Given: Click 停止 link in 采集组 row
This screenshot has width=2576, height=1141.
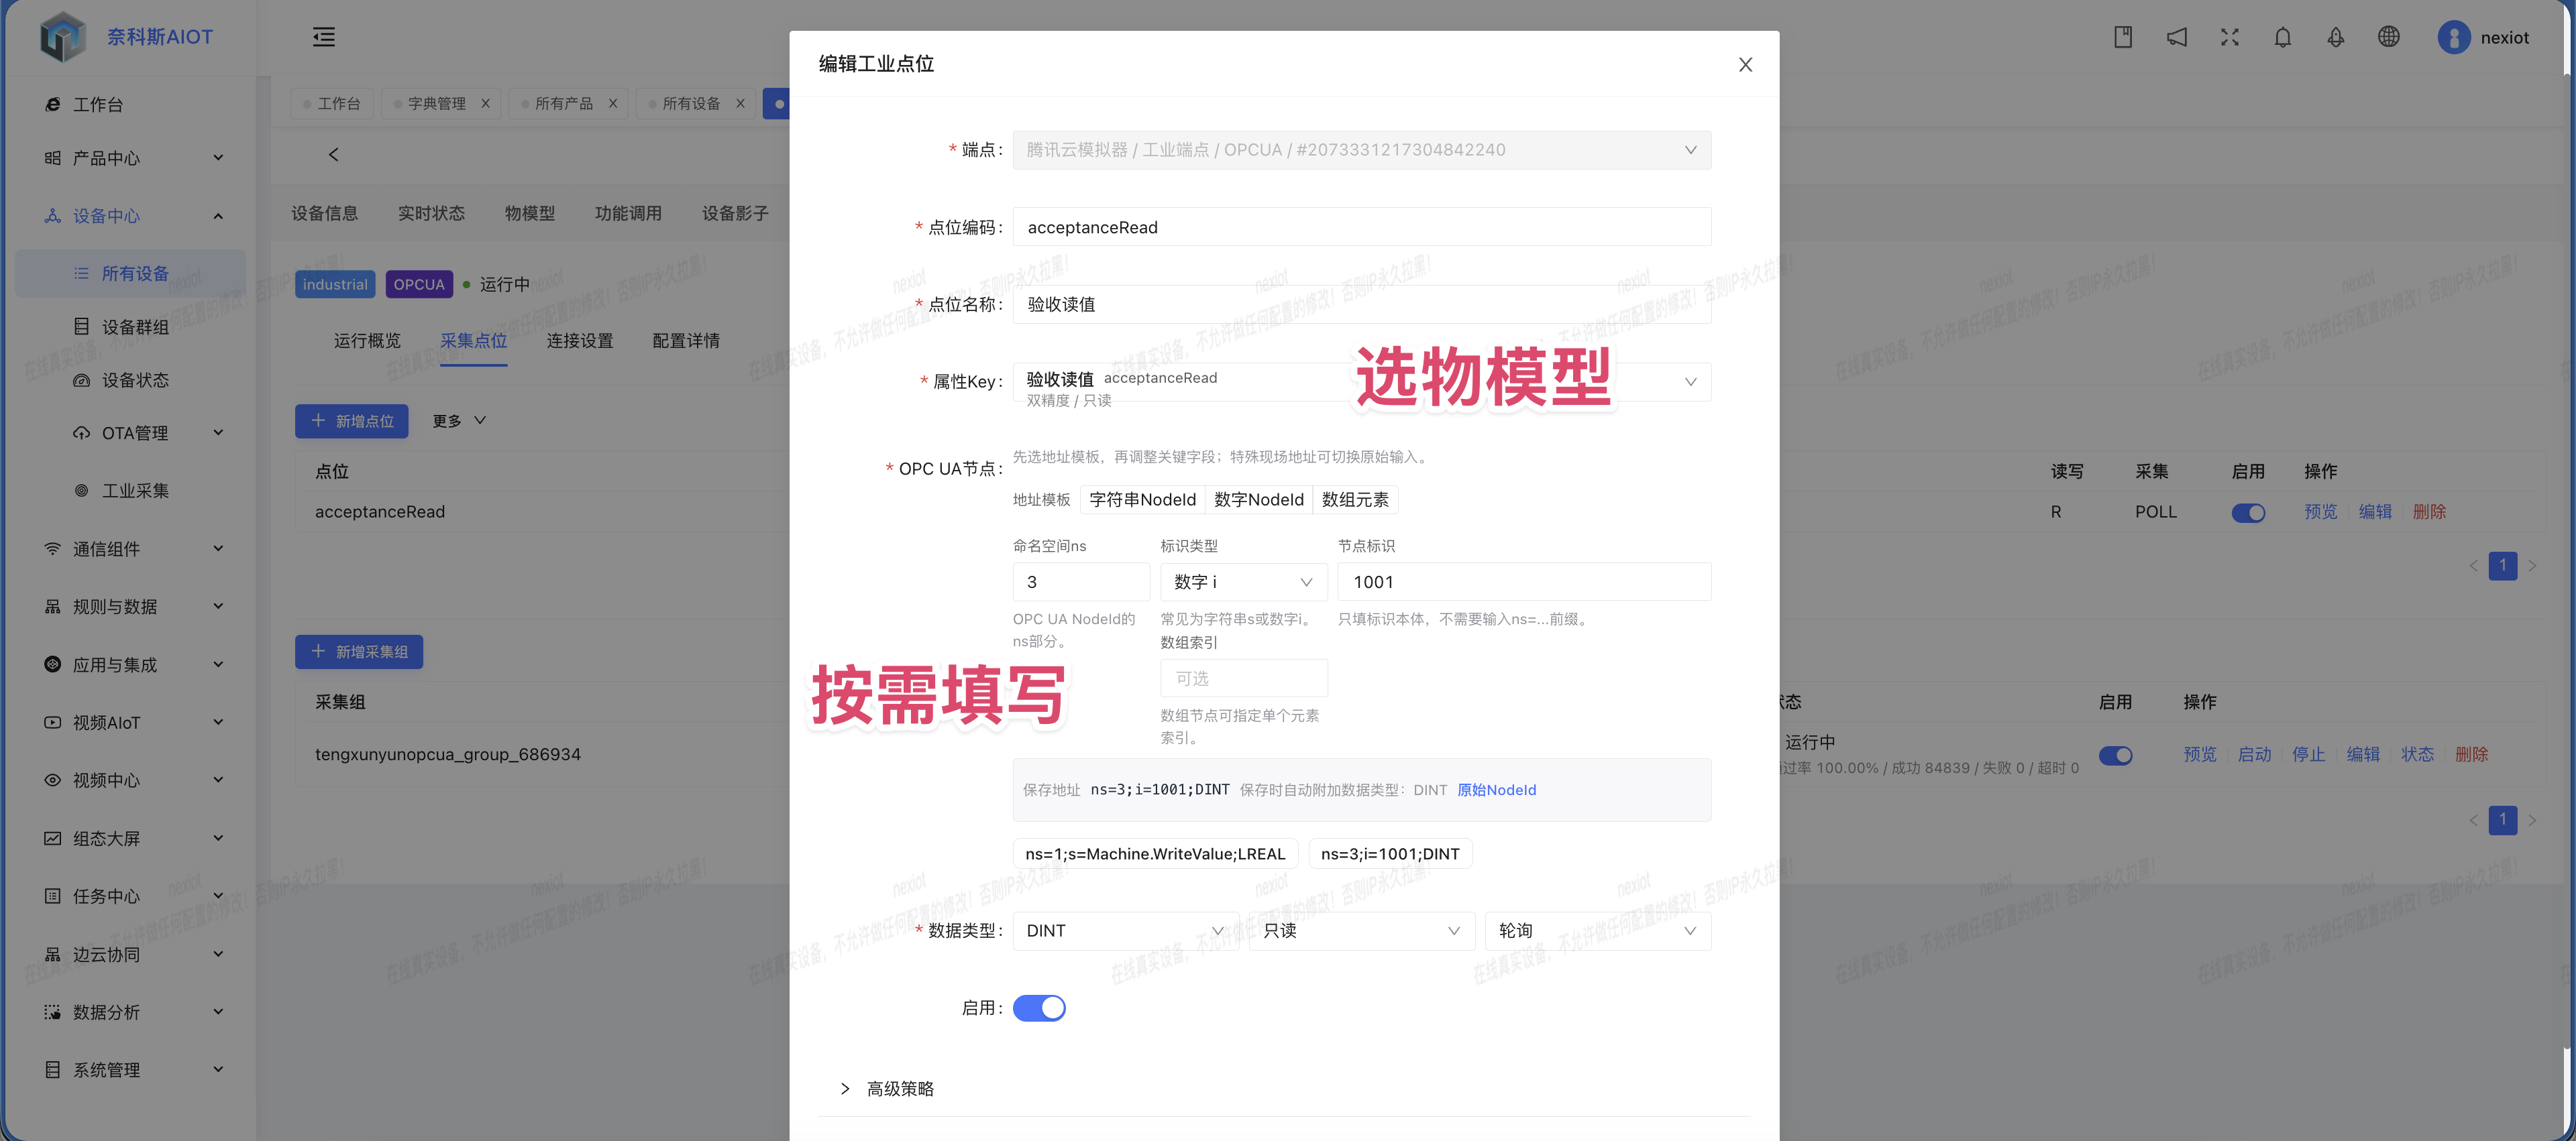Looking at the screenshot, I should (x=2308, y=754).
